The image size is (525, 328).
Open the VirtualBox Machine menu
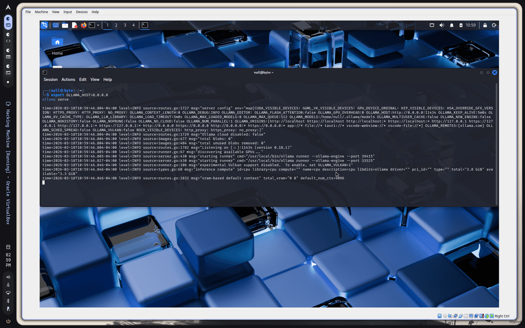point(42,12)
